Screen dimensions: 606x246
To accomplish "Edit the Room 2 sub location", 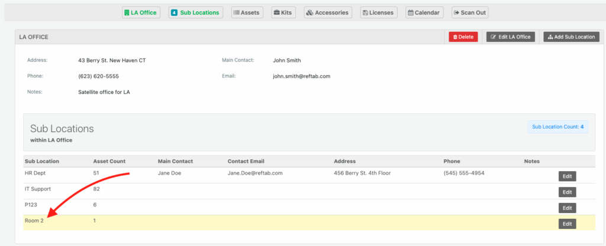I will click(567, 224).
